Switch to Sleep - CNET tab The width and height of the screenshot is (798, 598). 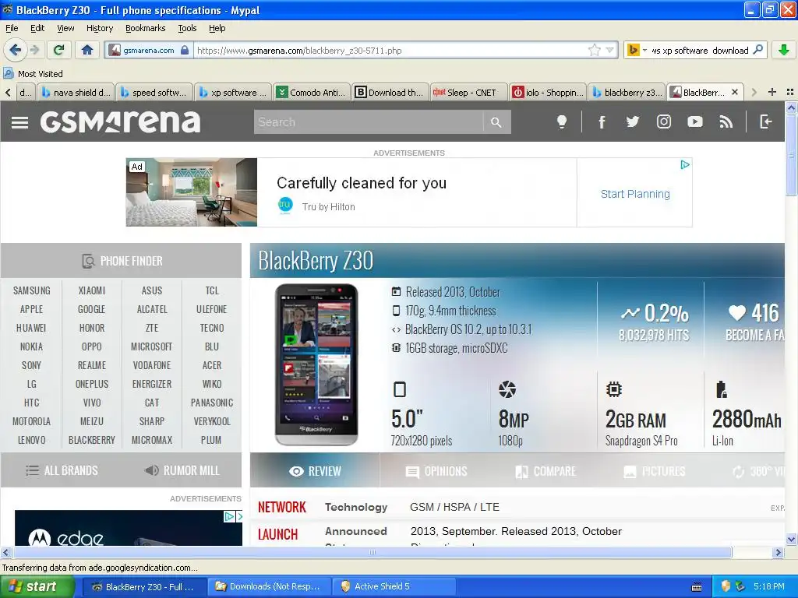[468, 92]
